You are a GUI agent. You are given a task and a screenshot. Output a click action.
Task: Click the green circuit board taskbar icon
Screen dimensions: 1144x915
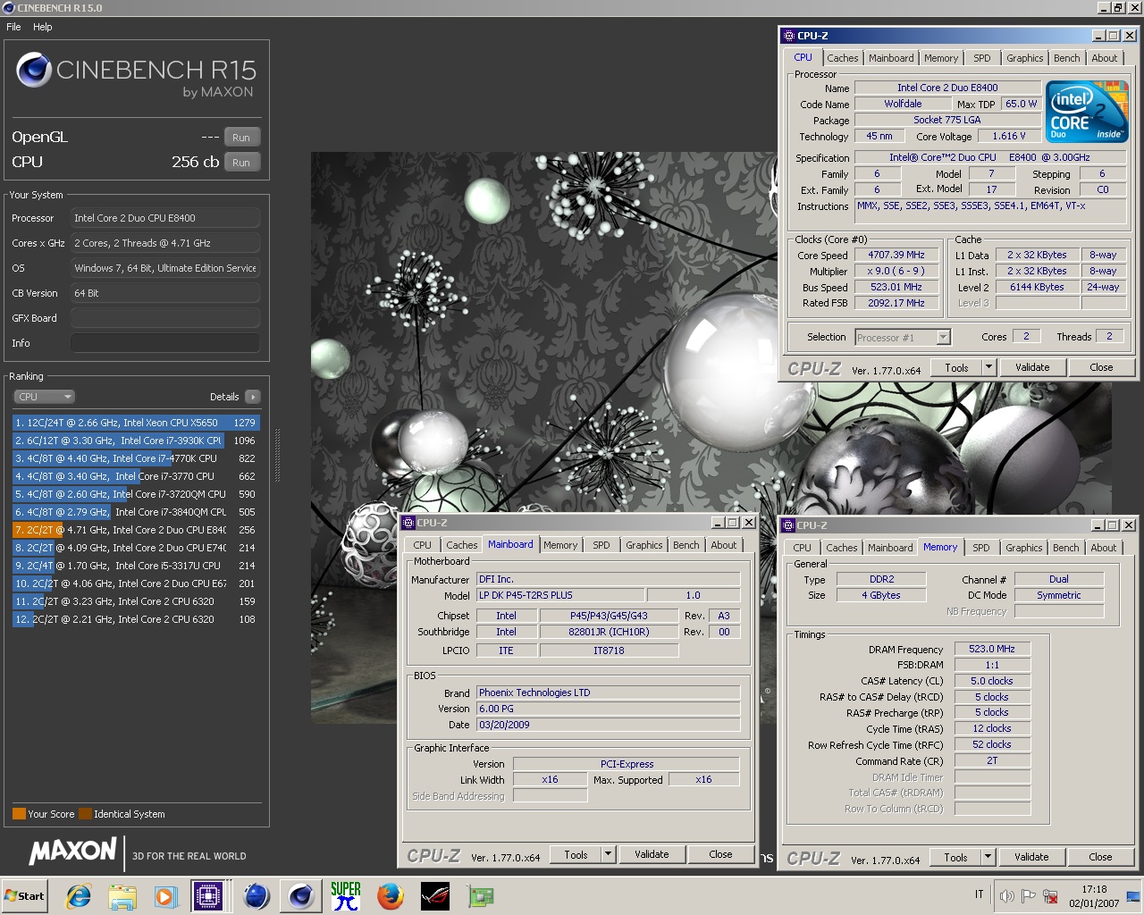point(480,896)
